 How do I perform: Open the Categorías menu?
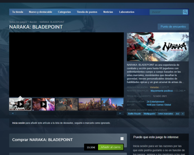[64, 12]
